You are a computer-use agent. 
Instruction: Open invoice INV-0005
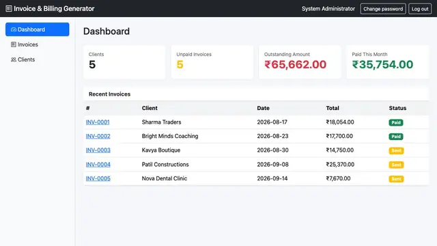point(98,178)
